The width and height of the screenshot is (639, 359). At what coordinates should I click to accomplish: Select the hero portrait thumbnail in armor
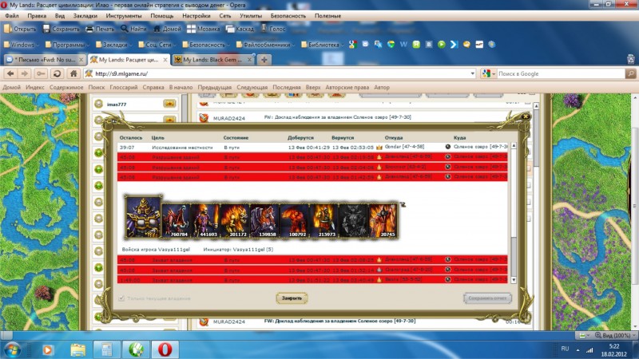click(x=143, y=217)
